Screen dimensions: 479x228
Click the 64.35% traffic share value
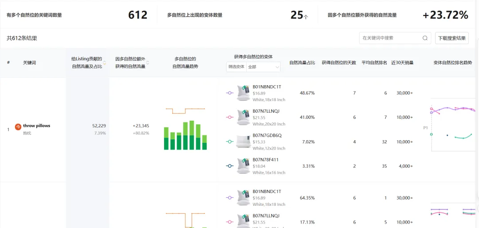point(307,198)
